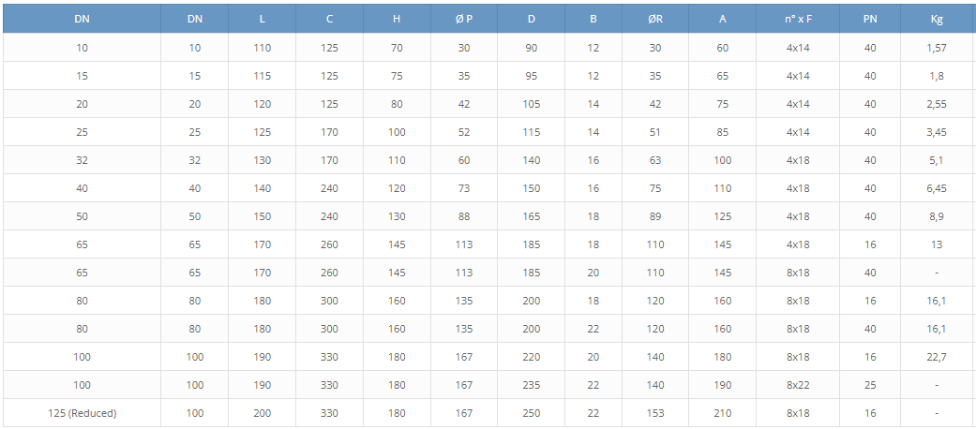Select the 125 (Reduced) row label
976x429 pixels.
83,413
